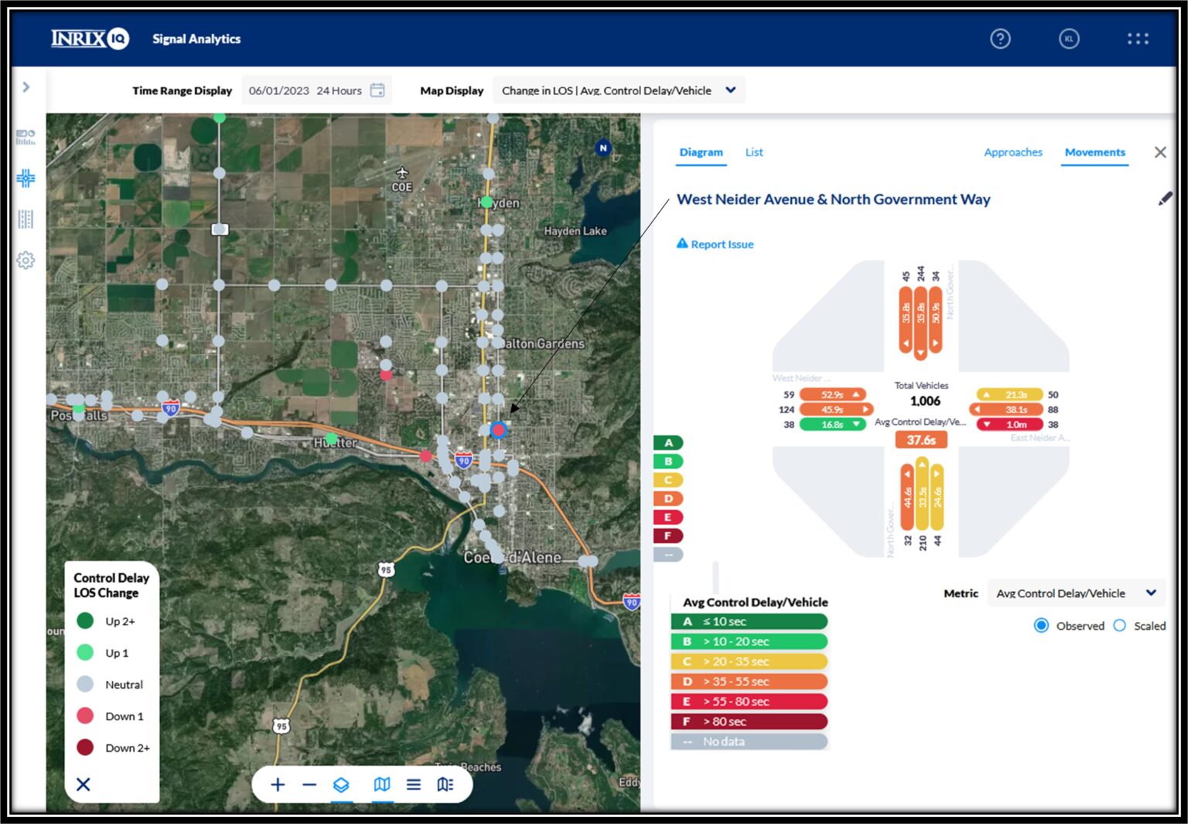Open the settings gear in the sidebar
1188x824 pixels.
click(x=25, y=261)
